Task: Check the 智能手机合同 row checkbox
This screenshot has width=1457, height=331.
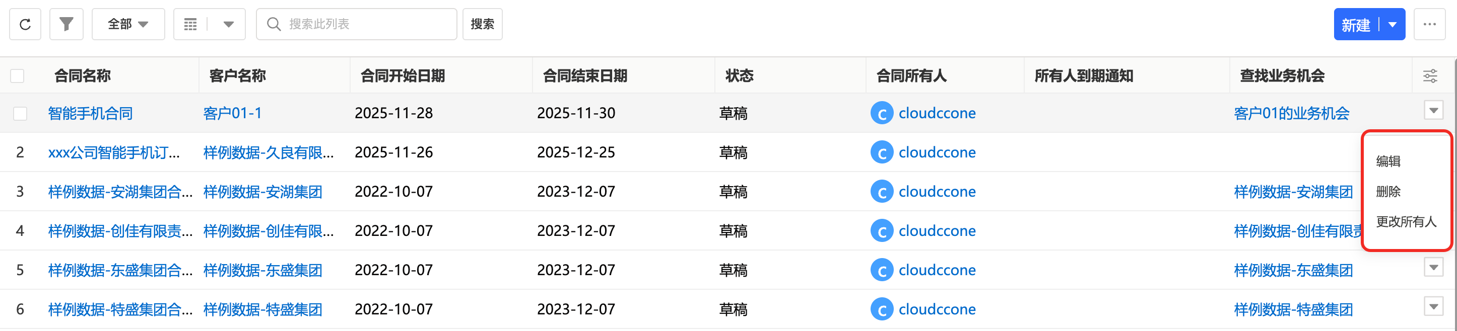Action: [20, 114]
